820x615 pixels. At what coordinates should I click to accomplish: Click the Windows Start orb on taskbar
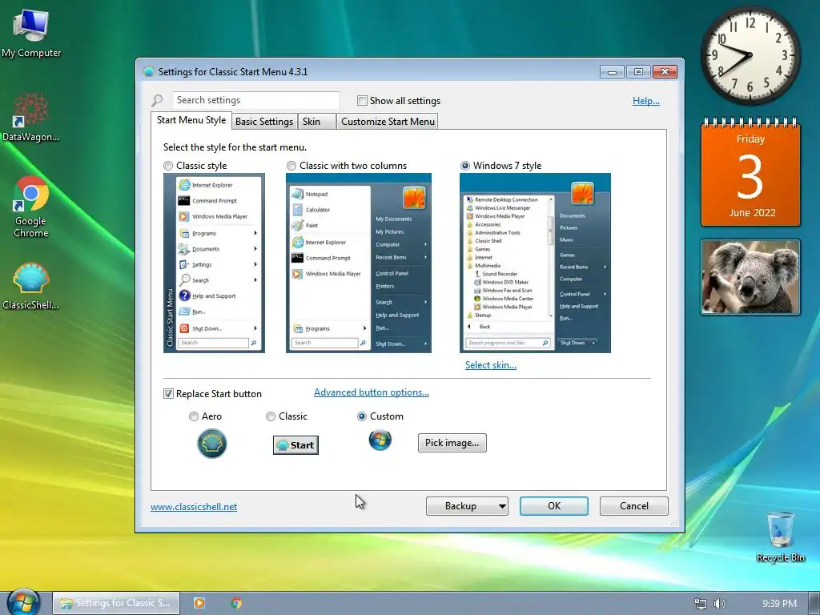pos(23,602)
